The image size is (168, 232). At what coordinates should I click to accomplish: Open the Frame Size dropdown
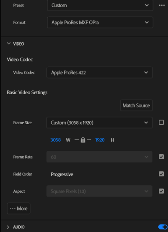(99, 122)
